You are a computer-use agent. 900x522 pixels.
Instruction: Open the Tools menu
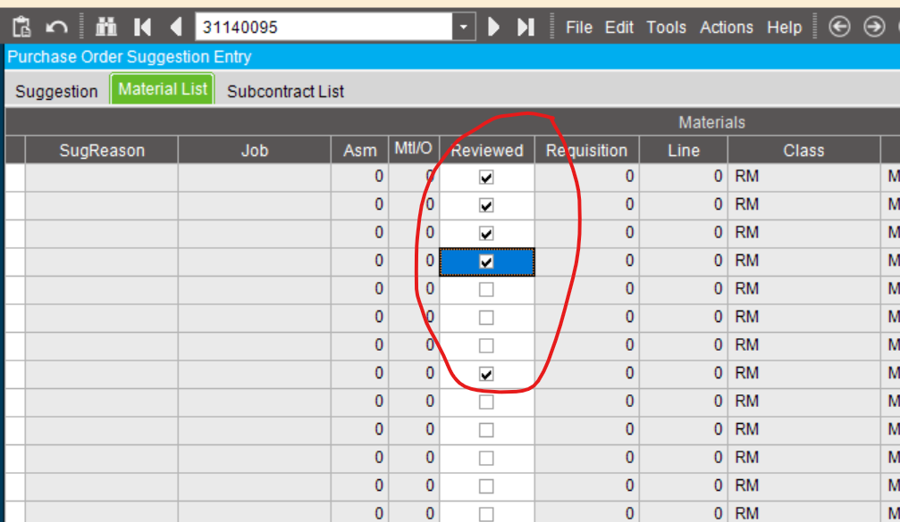click(x=666, y=28)
